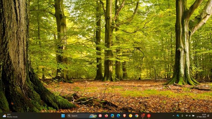The height and width of the screenshot is (119, 212).
Task: Open the notification icon beside the clock
Action: coord(208,116)
